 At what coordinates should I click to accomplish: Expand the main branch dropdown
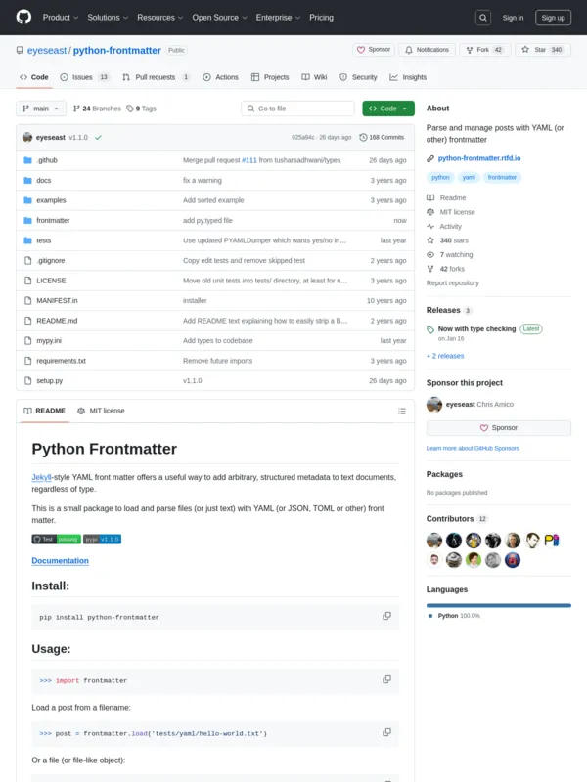(x=41, y=109)
